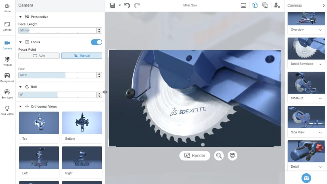Image resolution: width=327 pixels, height=184 pixels.
Task: Click the blue camera snapshot icon
Action: 306,178
